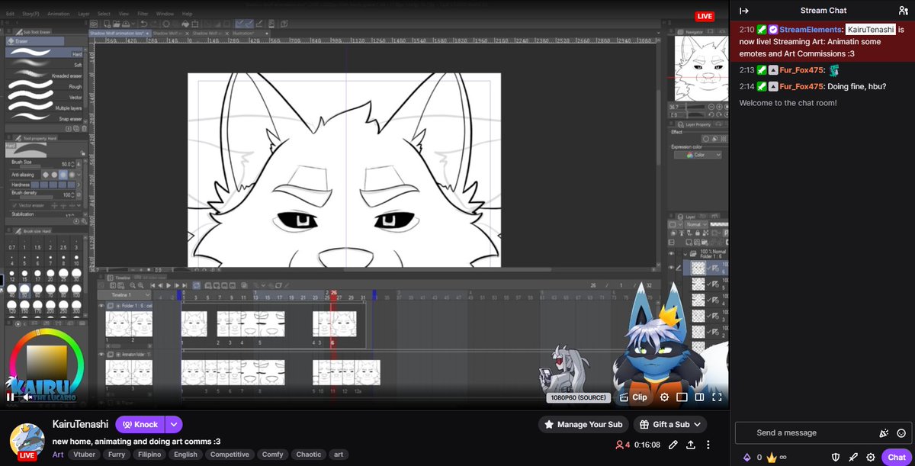915x466 pixels.
Task: Select the Snap eraser sub tool
Action: click(x=45, y=118)
